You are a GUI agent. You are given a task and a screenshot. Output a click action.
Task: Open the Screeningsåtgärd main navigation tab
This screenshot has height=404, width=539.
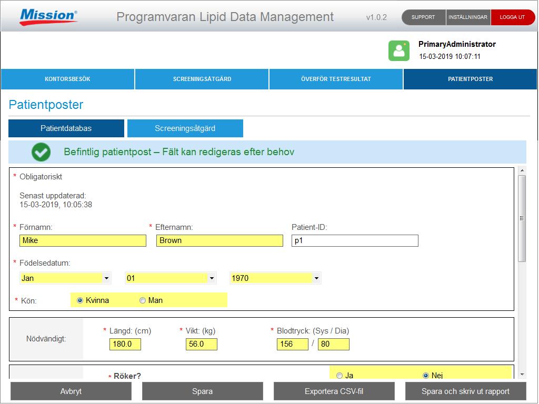click(202, 79)
